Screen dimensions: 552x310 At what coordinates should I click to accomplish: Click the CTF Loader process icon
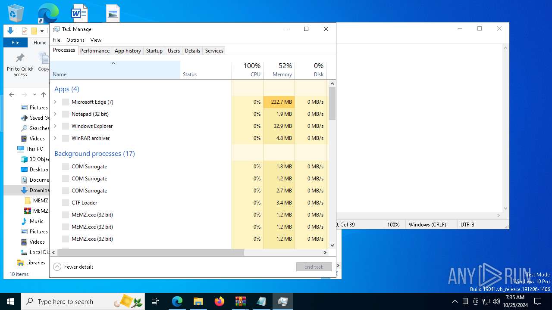tap(66, 203)
